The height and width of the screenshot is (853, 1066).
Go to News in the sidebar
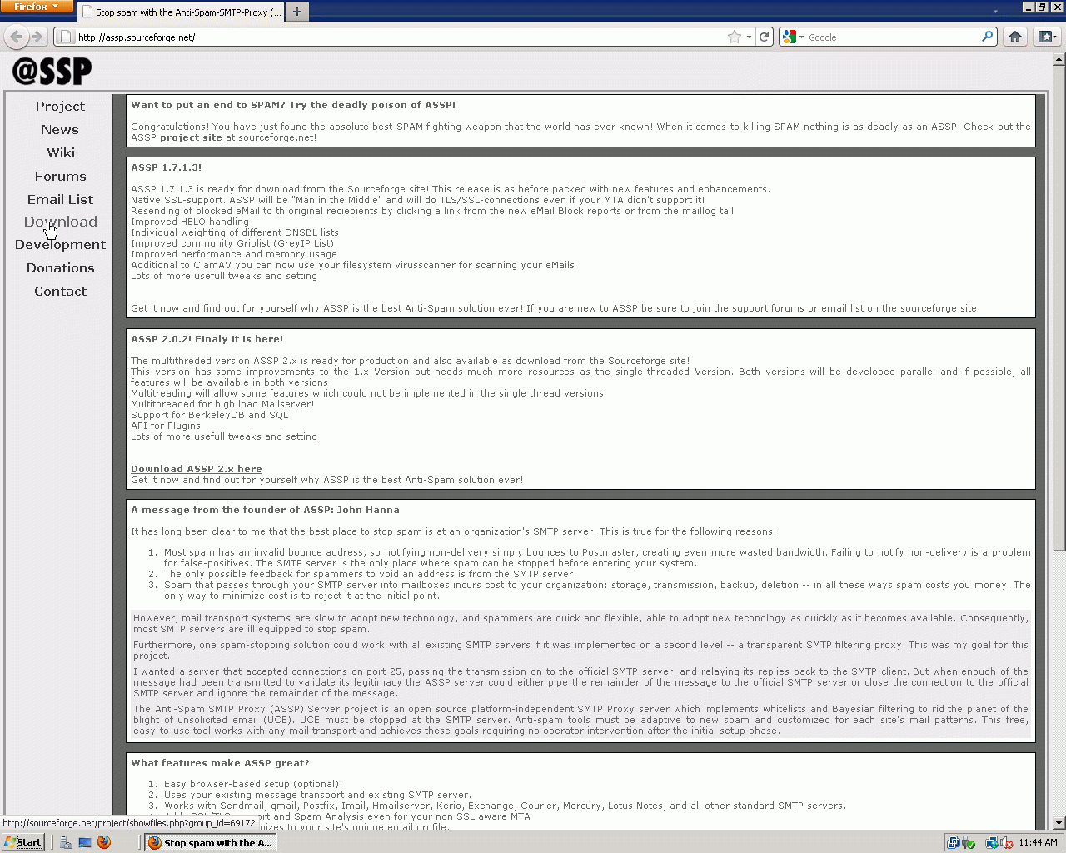[60, 130]
